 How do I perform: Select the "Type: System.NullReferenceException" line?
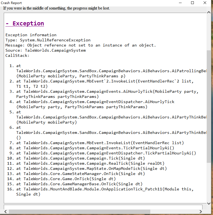tap(48, 40)
